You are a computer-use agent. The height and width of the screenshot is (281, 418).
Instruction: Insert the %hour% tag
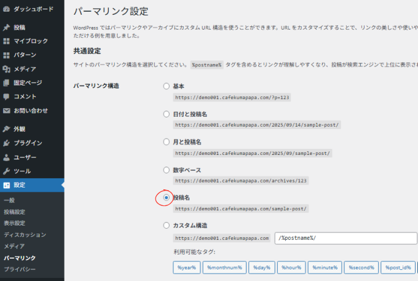pyautogui.click(x=291, y=267)
